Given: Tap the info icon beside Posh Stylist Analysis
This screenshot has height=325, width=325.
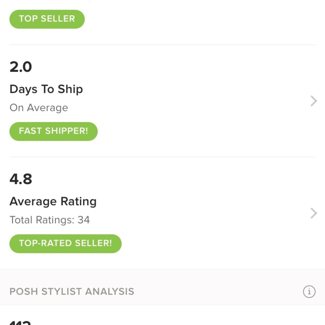Looking at the screenshot, I should point(309,292).
